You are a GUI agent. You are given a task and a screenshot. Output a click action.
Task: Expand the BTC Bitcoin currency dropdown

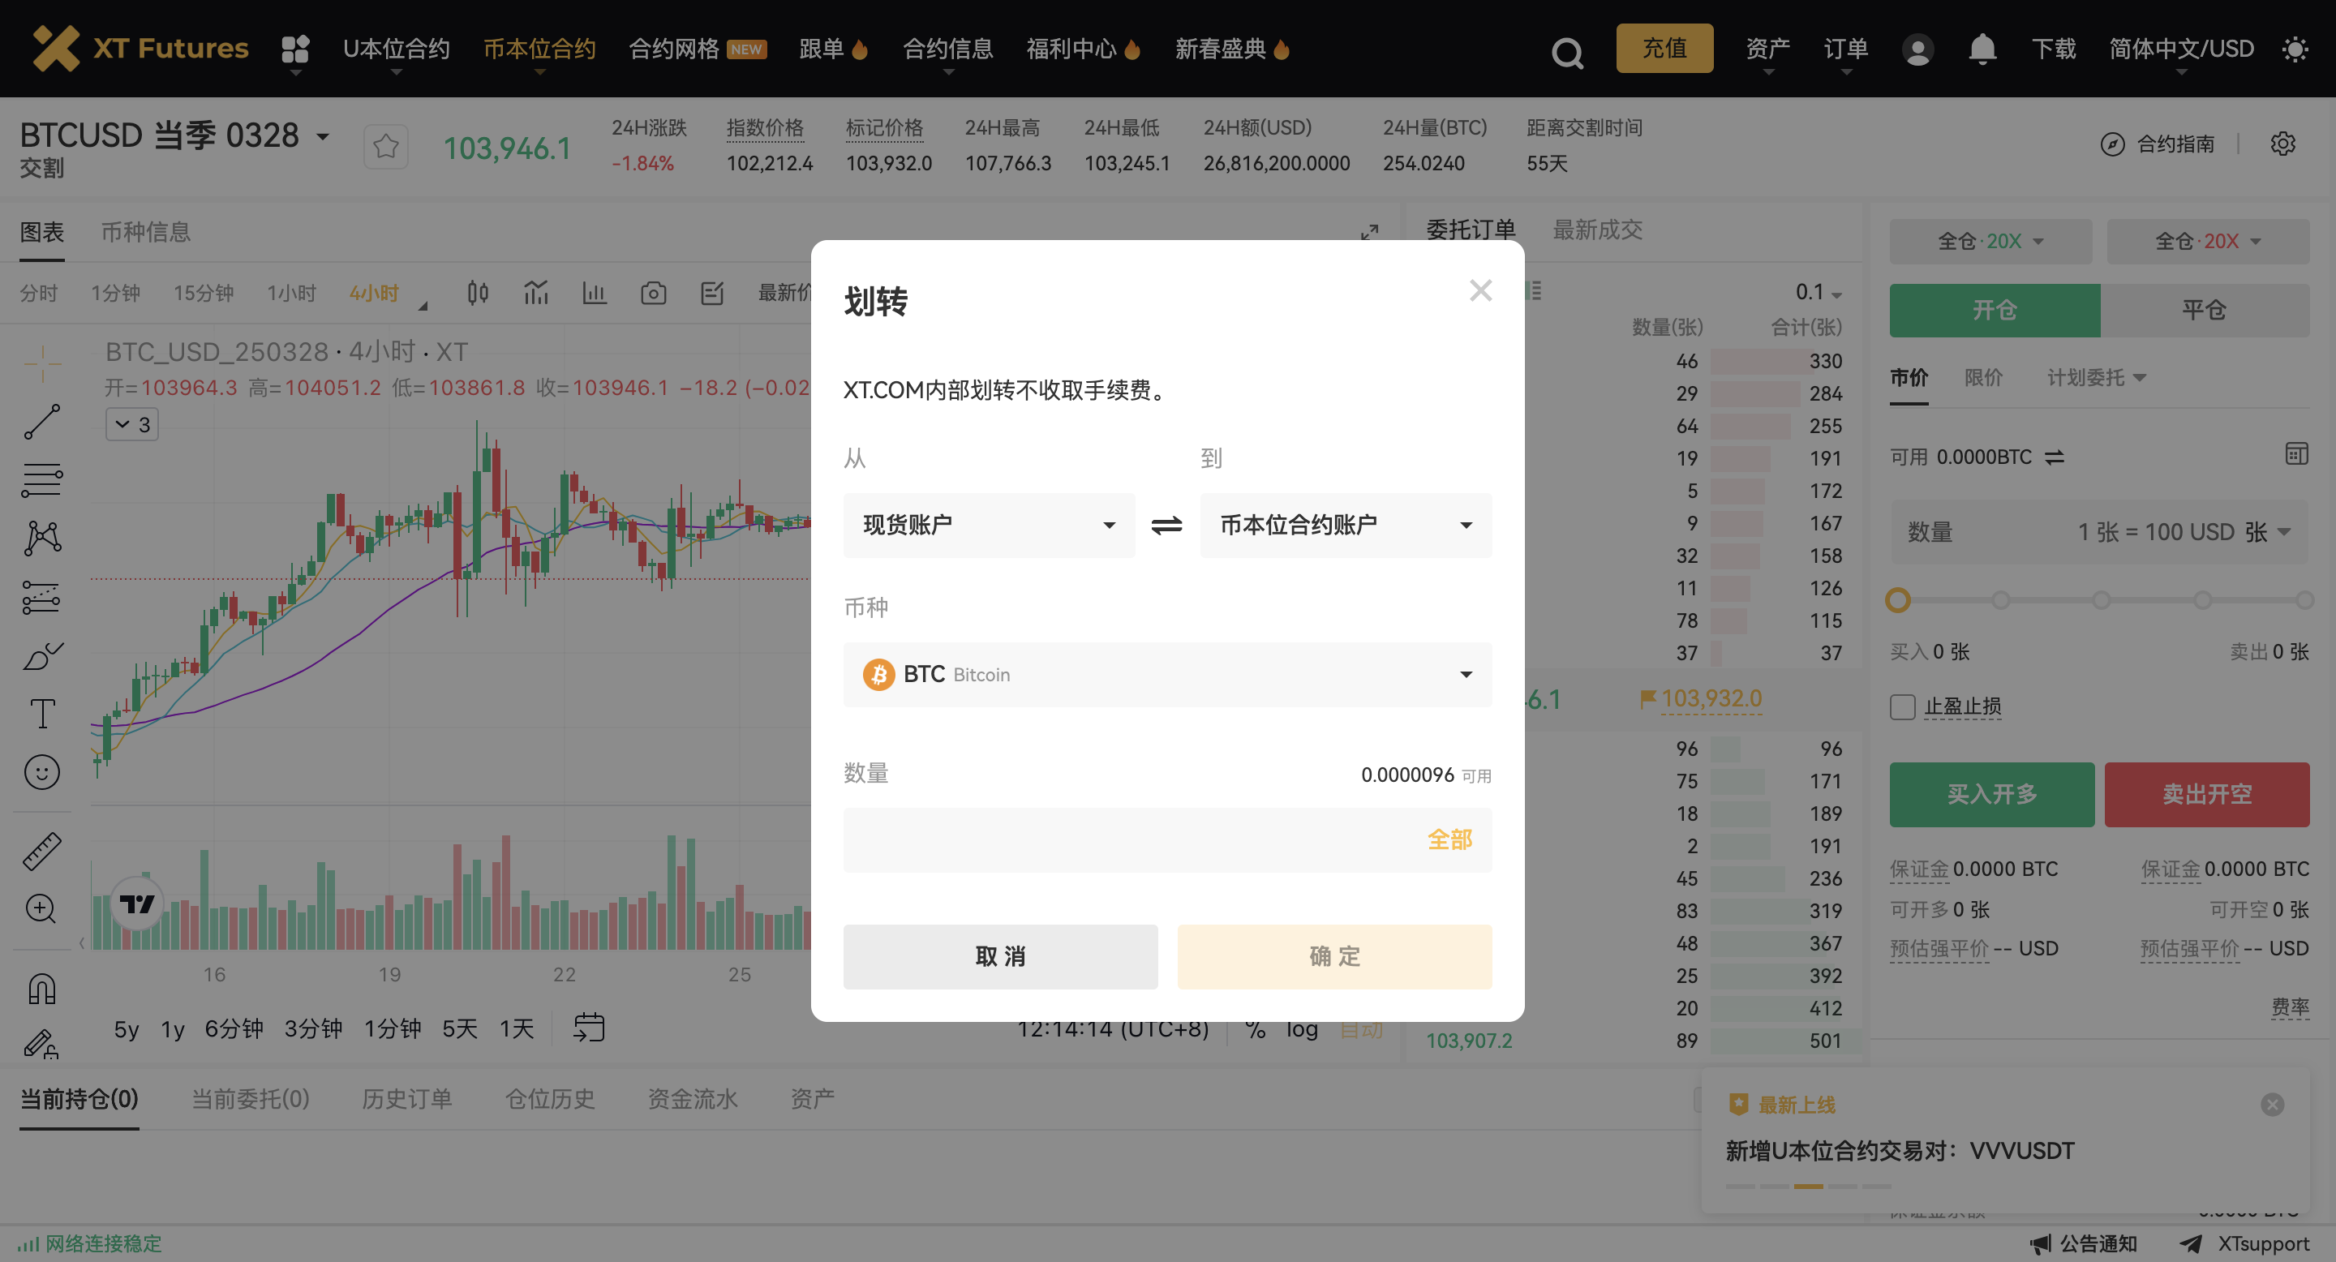pyautogui.click(x=1166, y=674)
